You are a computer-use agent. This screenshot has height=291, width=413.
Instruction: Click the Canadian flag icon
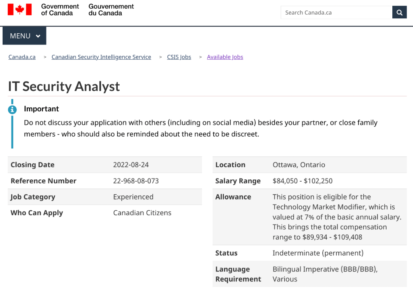pos(20,10)
